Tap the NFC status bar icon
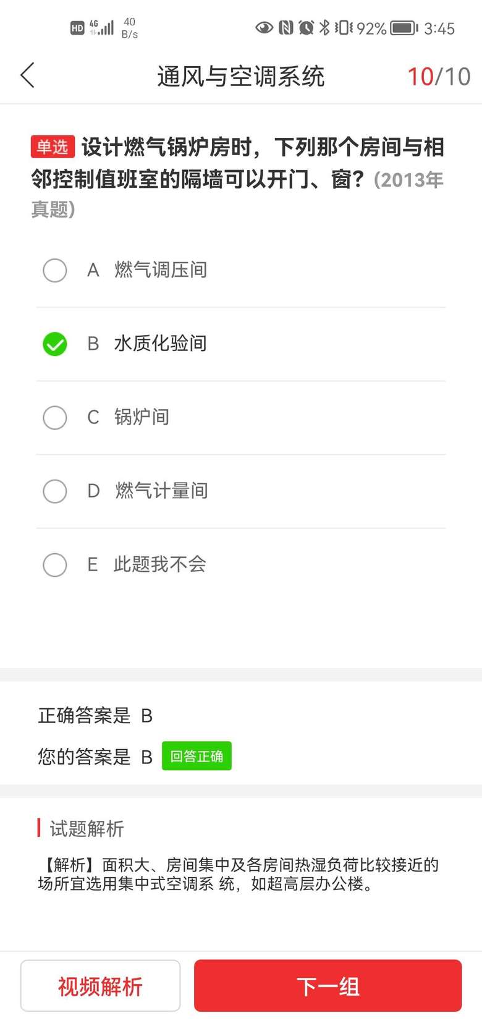Screen dimensions: 482x1031 coord(285,28)
